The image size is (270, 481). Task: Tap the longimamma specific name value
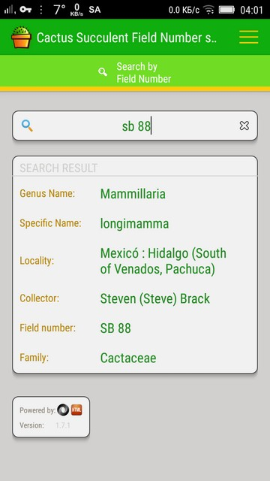click(x=134, y=224)
